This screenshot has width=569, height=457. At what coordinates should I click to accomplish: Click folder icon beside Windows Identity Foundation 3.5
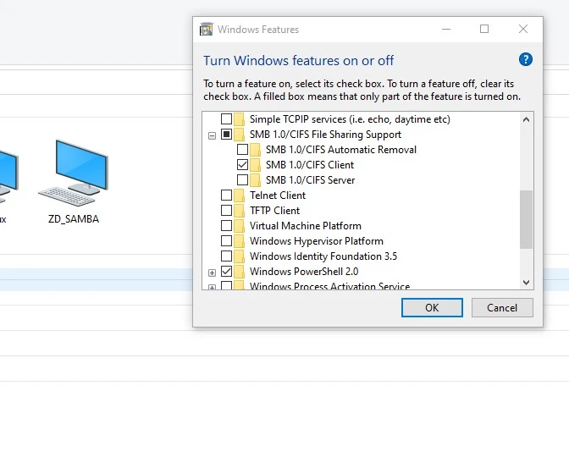[x=239, y=256]
